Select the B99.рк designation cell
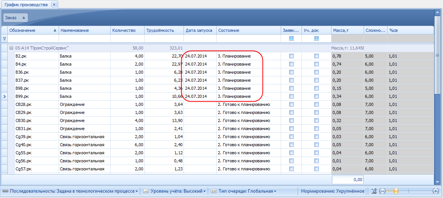 (37, 96)
